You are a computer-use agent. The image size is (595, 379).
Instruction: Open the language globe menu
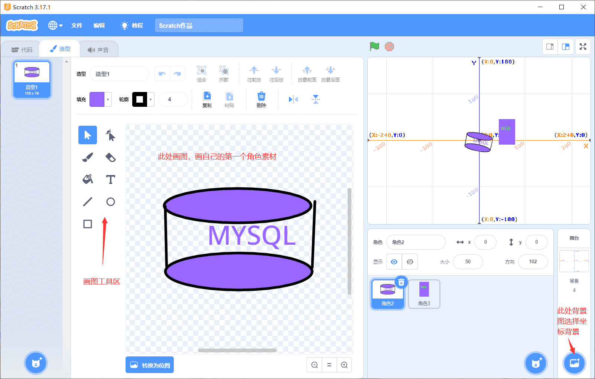55,25
